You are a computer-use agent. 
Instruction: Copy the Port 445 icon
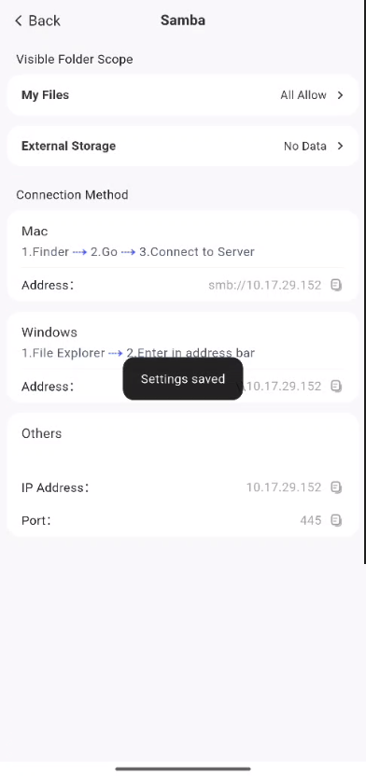[336, 520]
